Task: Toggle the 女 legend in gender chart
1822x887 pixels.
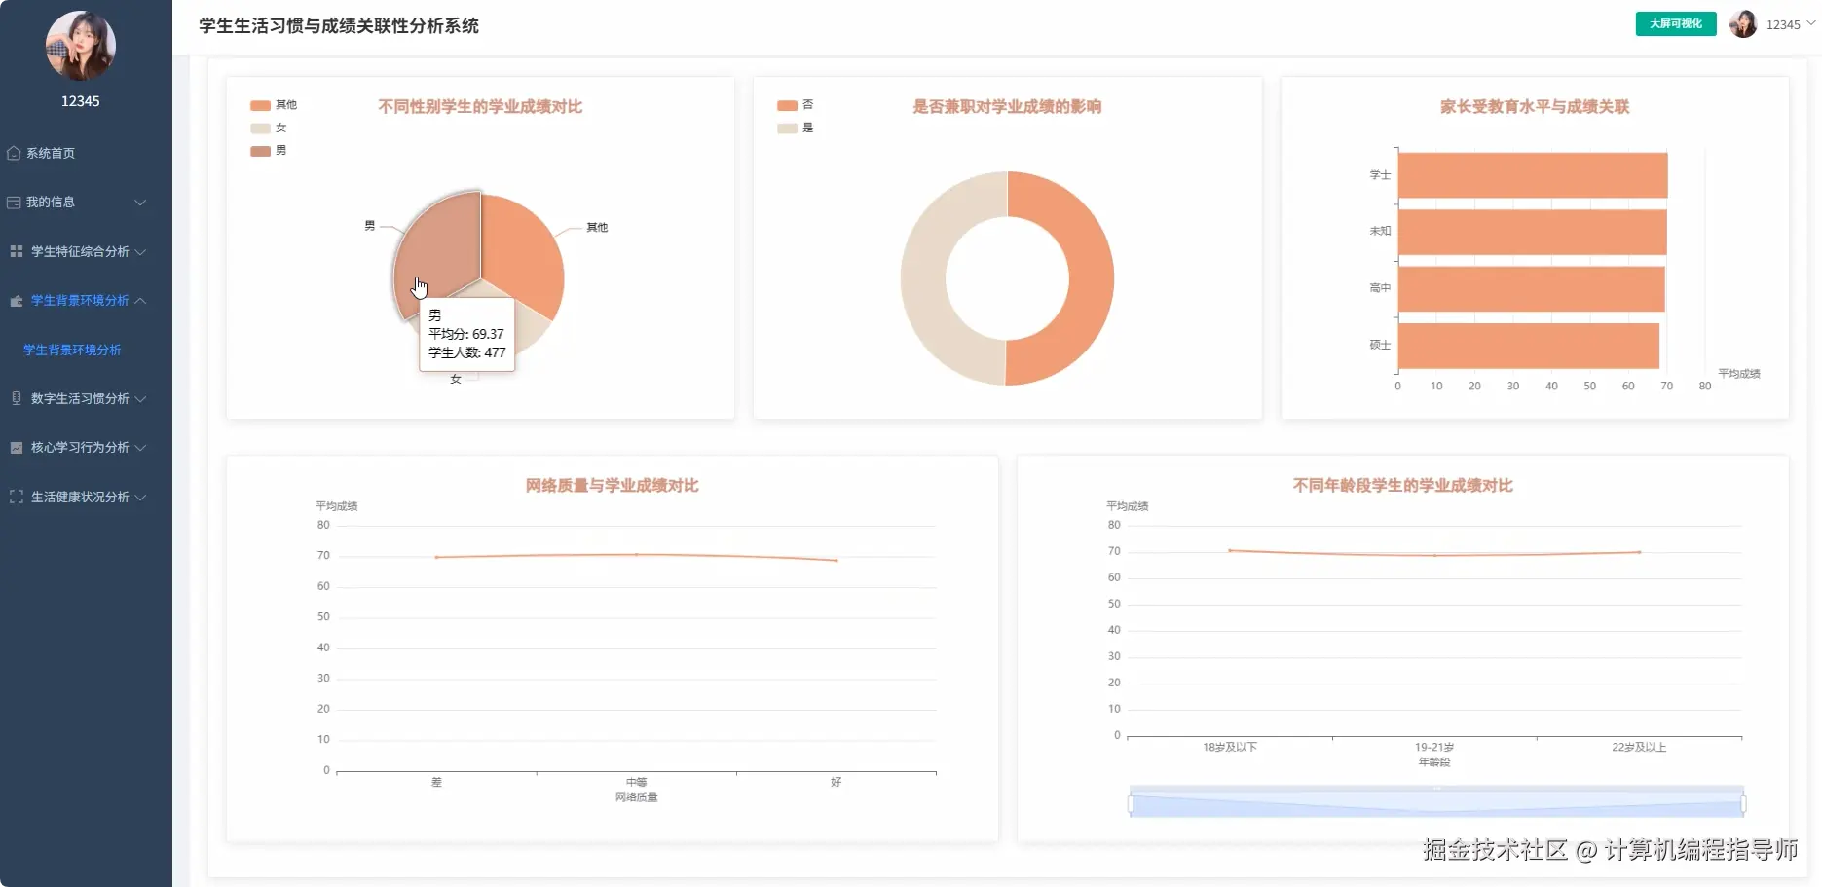Action: coord(269,128)
